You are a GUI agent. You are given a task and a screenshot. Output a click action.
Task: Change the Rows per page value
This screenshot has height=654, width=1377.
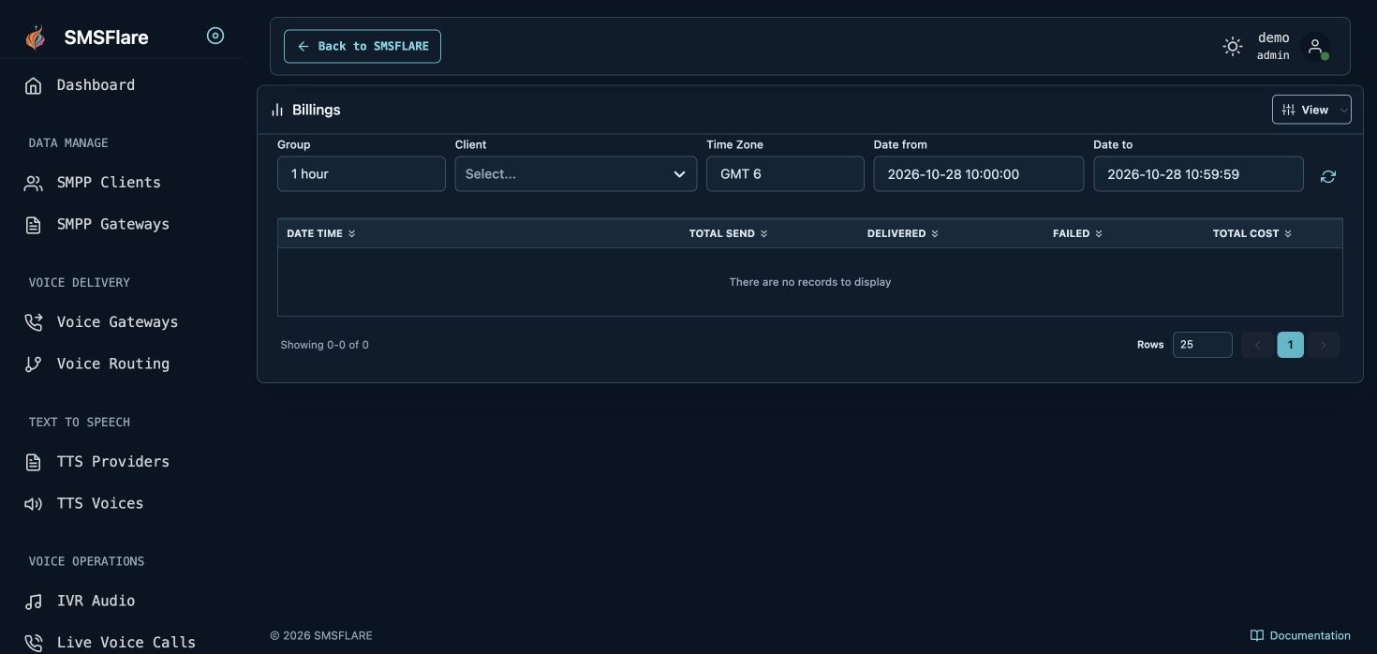pyautogui.click(x=1203, y=345)
